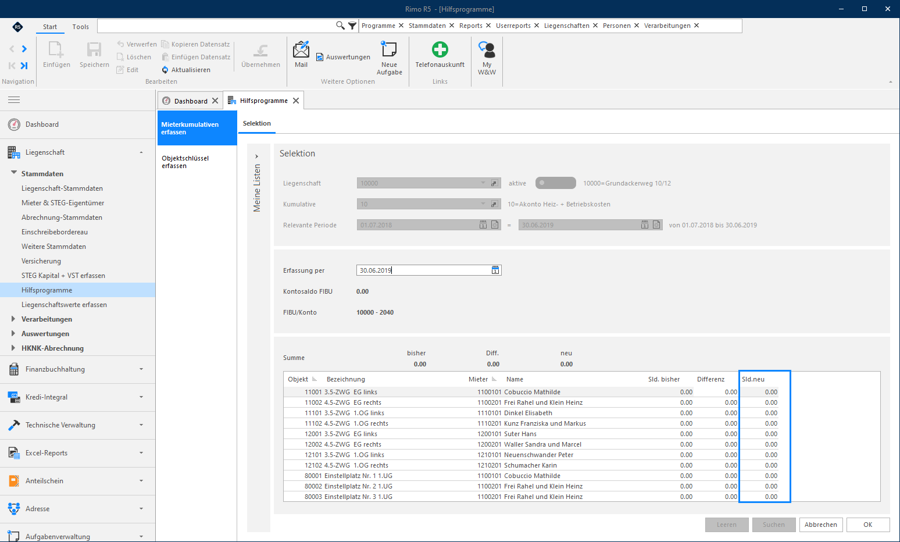
Task: Open the Personen quick-access shortcut
Action: coord(616,26)
